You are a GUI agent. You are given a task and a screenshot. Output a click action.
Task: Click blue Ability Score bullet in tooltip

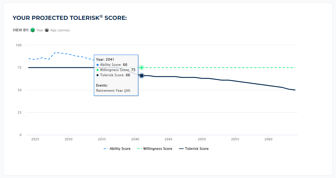[98, 65]
